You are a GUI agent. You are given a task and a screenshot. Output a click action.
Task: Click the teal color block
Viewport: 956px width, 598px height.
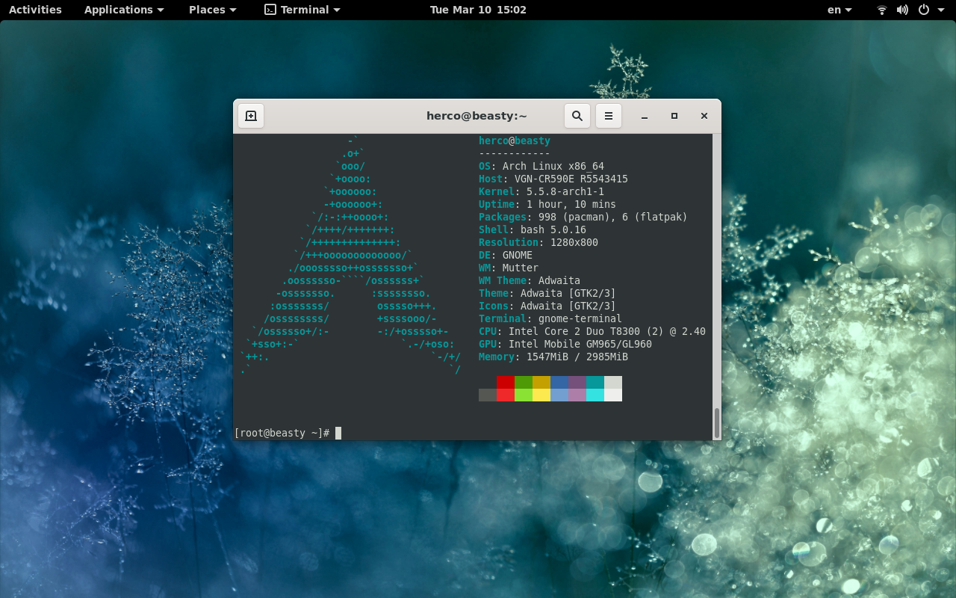[595, 382]
